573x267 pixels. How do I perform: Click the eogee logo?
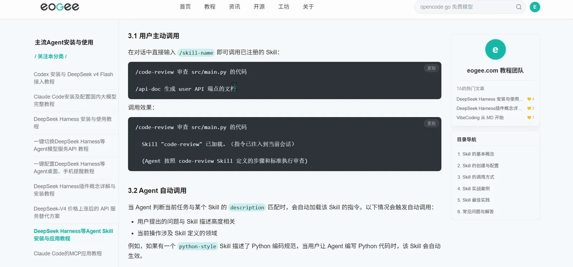tap(60, 7)
